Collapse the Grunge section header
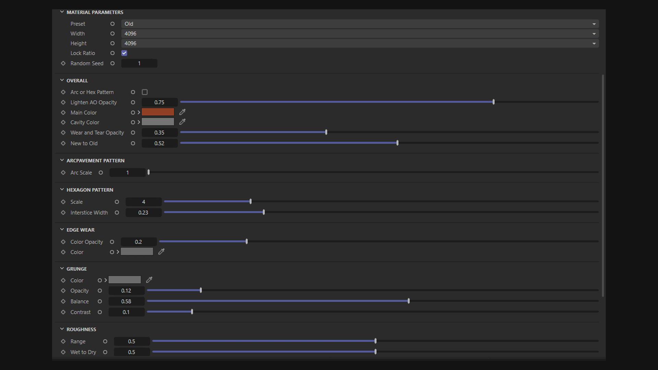 [62, 269]
